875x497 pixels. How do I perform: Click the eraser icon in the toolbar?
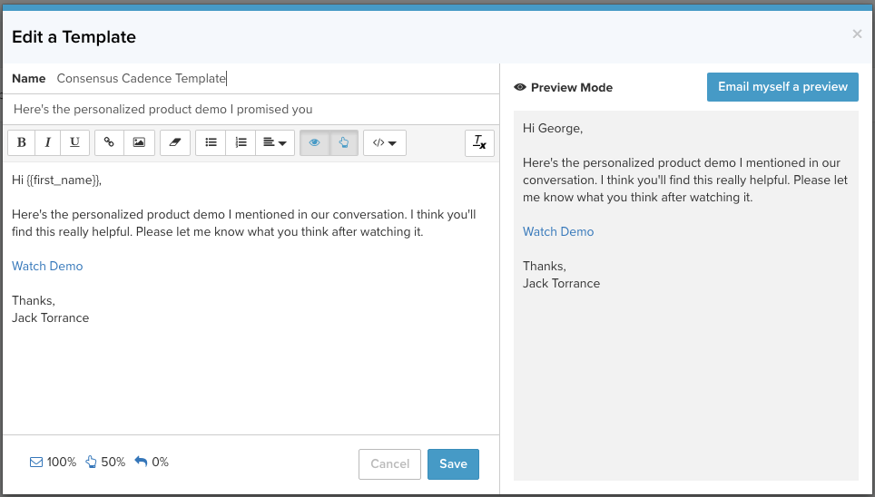(x=175, y=143)
